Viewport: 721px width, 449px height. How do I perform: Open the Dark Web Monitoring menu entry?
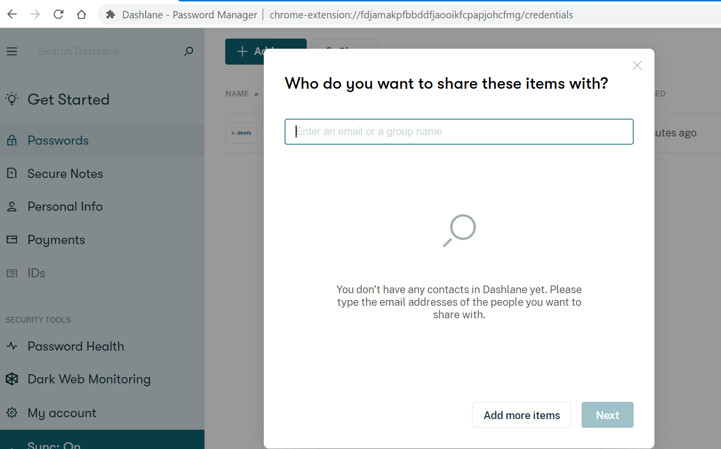pyautogui.click(x=89, y=379)
